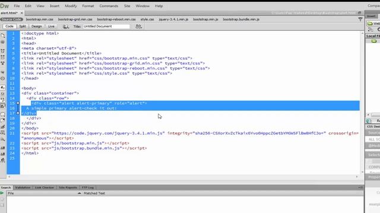Open the Search panel options menu icon
The image size is (380, 213).
(x=360, y=188)
